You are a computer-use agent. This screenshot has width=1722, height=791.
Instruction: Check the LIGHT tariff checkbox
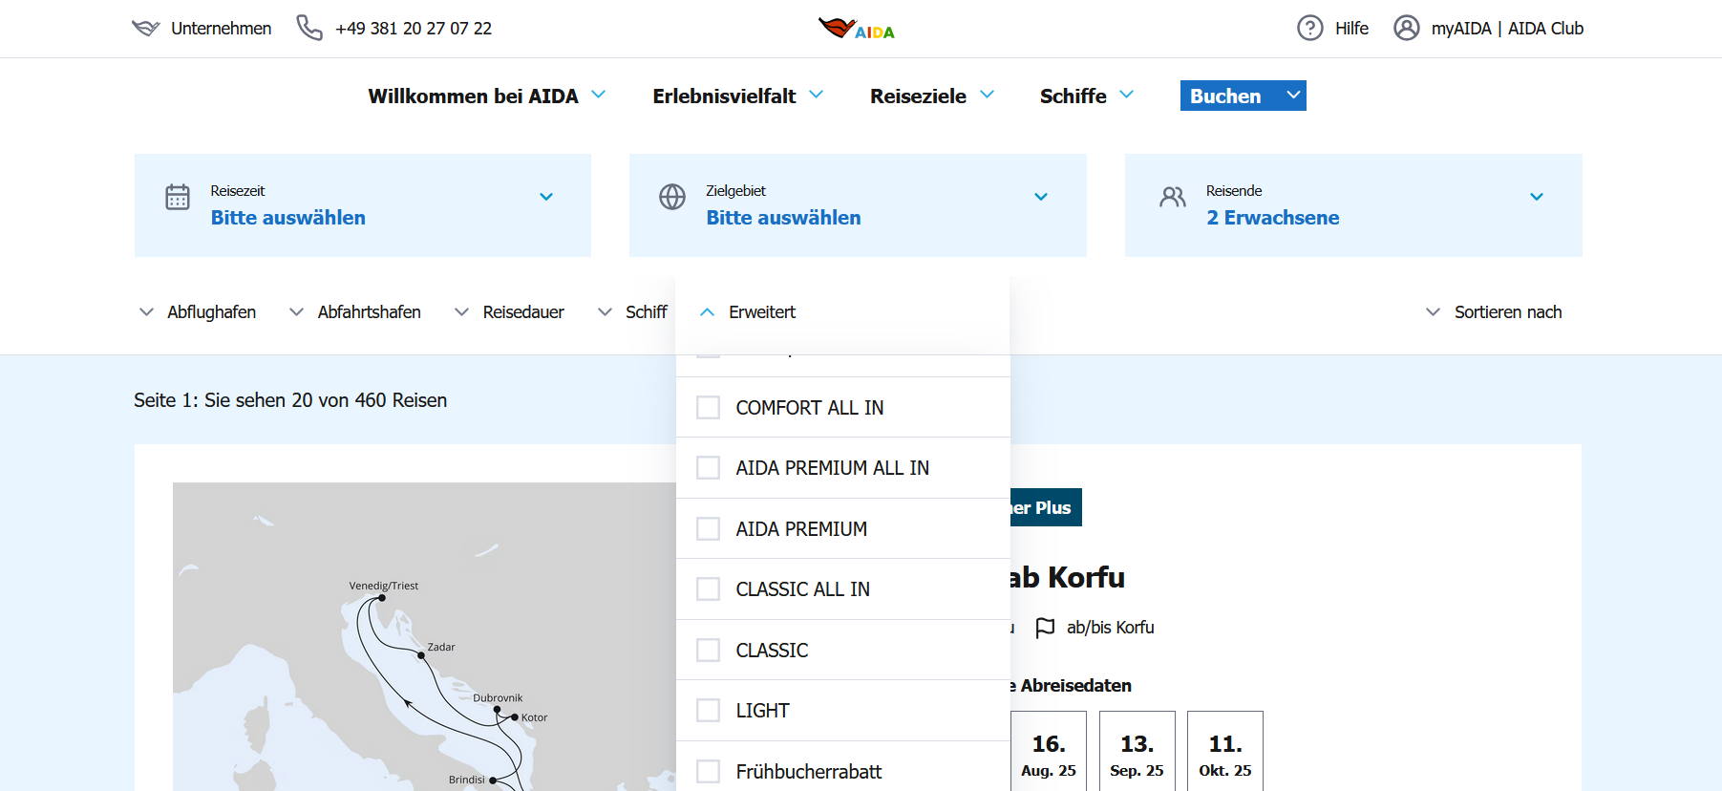708,711
